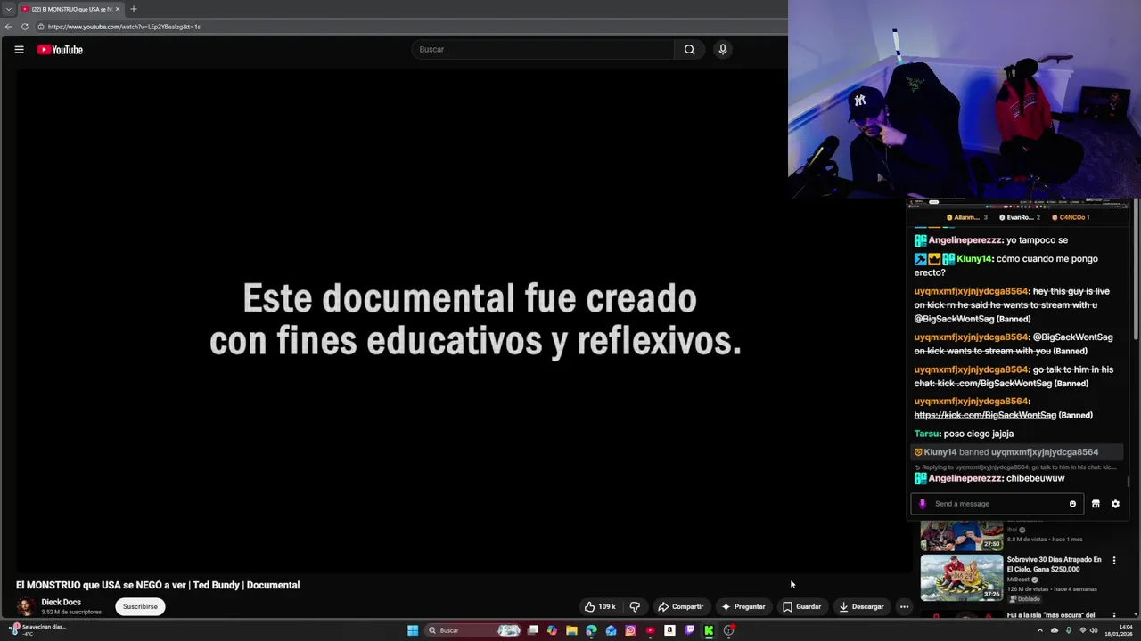Image resolution: width=1141 pixels, height=641 pixels.
Task: Click Kluny14 banned moderation notice
Action: (1019, 452)
